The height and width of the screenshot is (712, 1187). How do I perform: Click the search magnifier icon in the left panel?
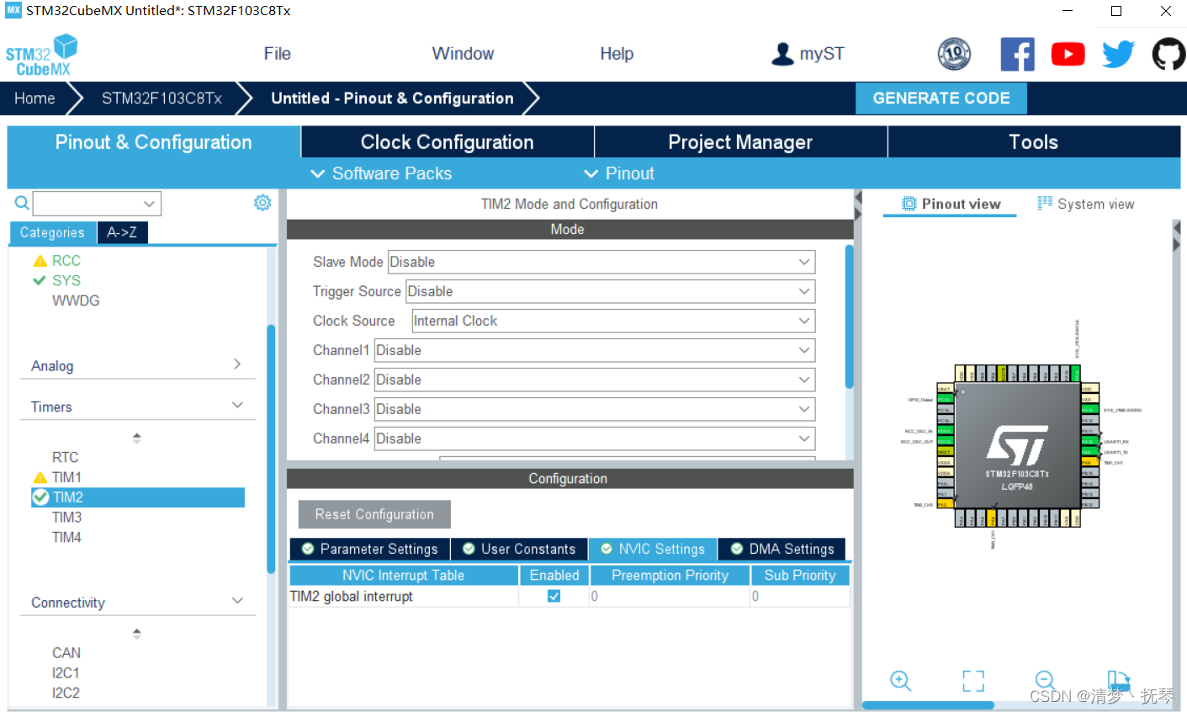22,203
